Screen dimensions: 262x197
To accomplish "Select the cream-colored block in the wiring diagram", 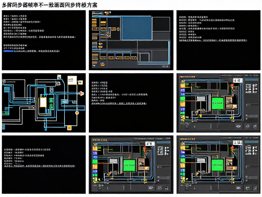I will pyautogui.click(x=43, y=102).
